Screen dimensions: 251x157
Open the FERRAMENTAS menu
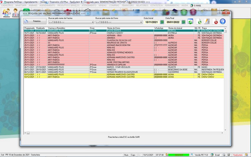[x=172, y=5]
